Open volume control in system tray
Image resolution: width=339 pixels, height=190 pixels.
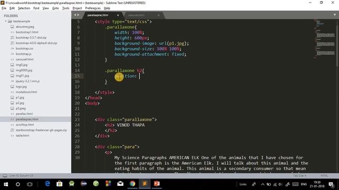280,184
